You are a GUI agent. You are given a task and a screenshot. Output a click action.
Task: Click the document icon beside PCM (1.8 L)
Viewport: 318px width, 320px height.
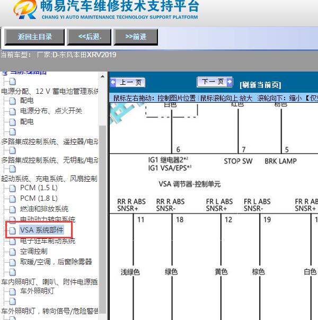point(13,199)
